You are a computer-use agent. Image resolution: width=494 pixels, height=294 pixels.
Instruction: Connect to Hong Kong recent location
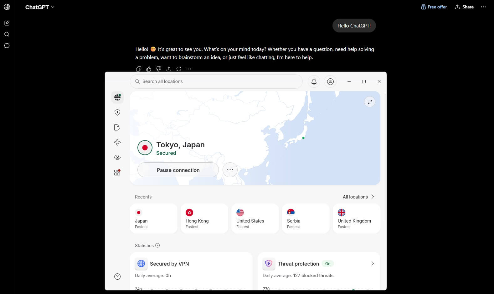(x=204, y=218)
